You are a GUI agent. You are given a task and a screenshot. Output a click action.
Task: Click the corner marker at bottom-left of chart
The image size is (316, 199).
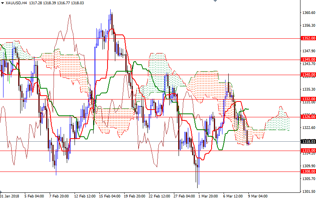1,192
